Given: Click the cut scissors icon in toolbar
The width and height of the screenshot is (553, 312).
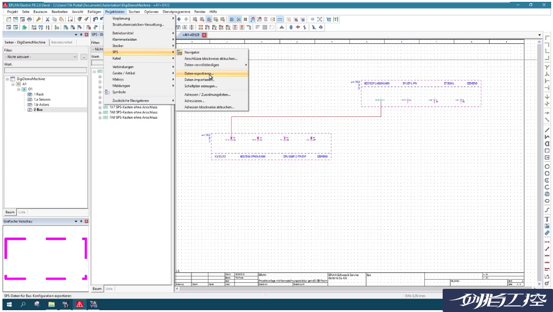Looking at the screenshot, I should pos(48,19).
